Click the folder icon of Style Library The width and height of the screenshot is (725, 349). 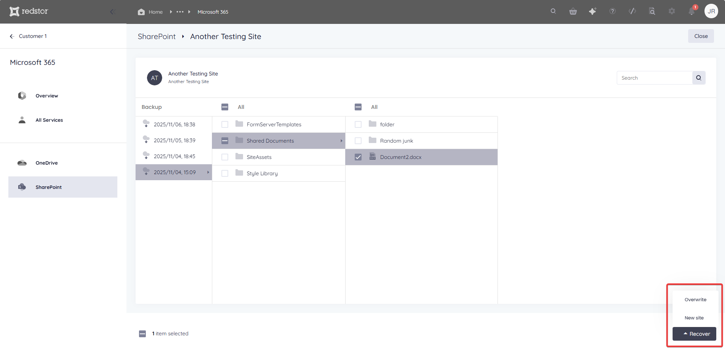click(239, 173)
